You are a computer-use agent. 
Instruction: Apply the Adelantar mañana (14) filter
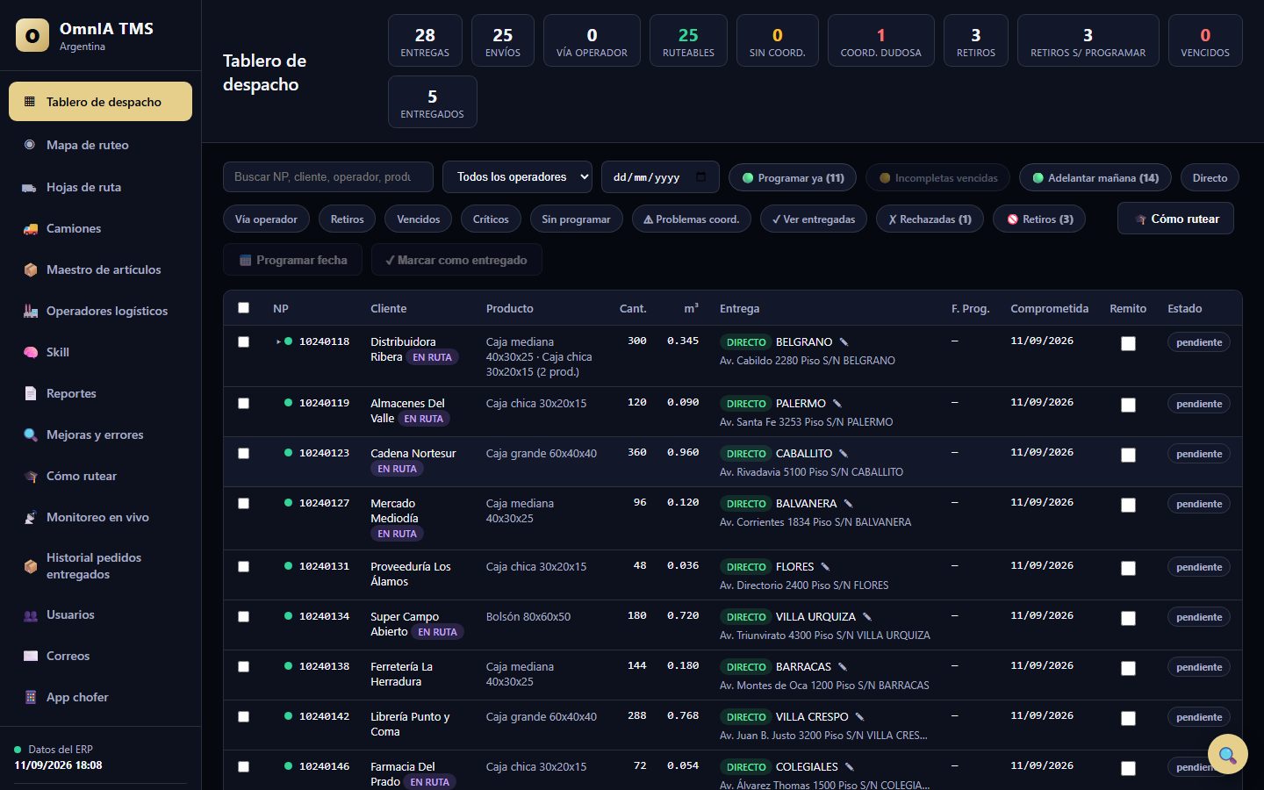tap(1095, 177)
